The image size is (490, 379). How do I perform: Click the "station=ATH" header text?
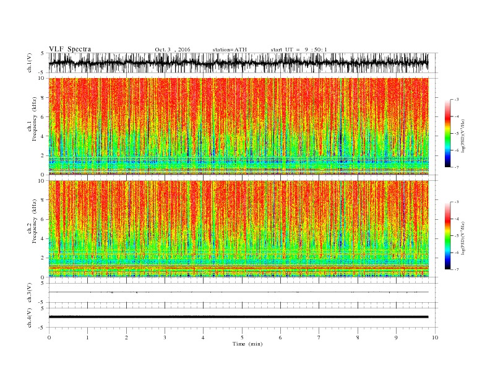pos(230,50)
